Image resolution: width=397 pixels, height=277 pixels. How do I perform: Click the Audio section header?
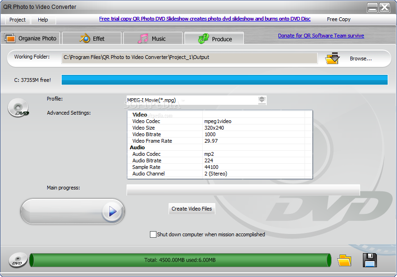coord(137,147)
